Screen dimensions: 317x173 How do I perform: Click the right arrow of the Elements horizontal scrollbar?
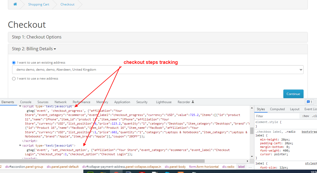(247, 161)
